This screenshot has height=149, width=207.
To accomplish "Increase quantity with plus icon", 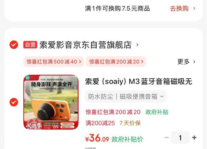I will point(194,138).
